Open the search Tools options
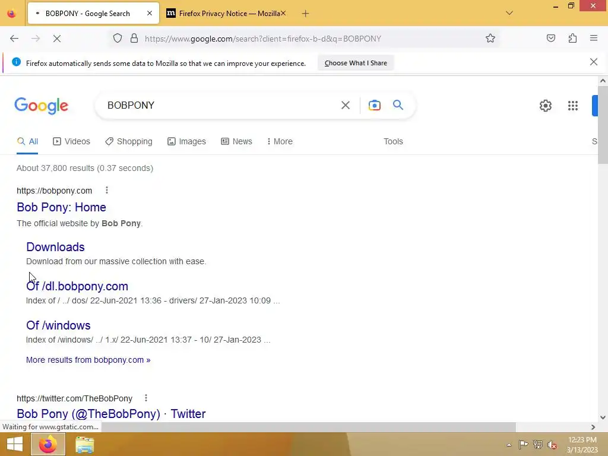The image size is (608, 456). pyautogui.click(x=393, y=141)
